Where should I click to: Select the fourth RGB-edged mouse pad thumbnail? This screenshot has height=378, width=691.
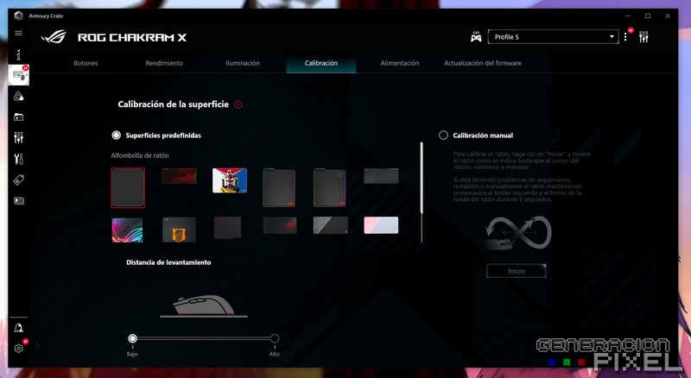(279, 187)
